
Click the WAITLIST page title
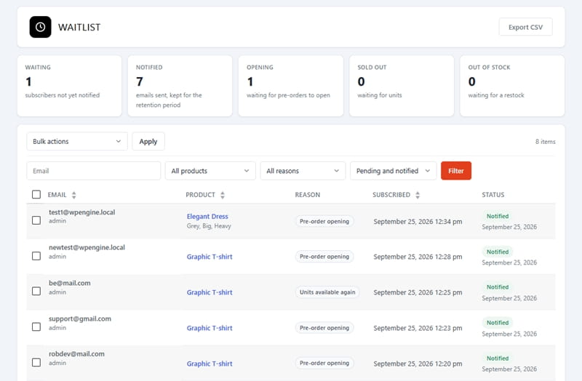pos(79,28)
